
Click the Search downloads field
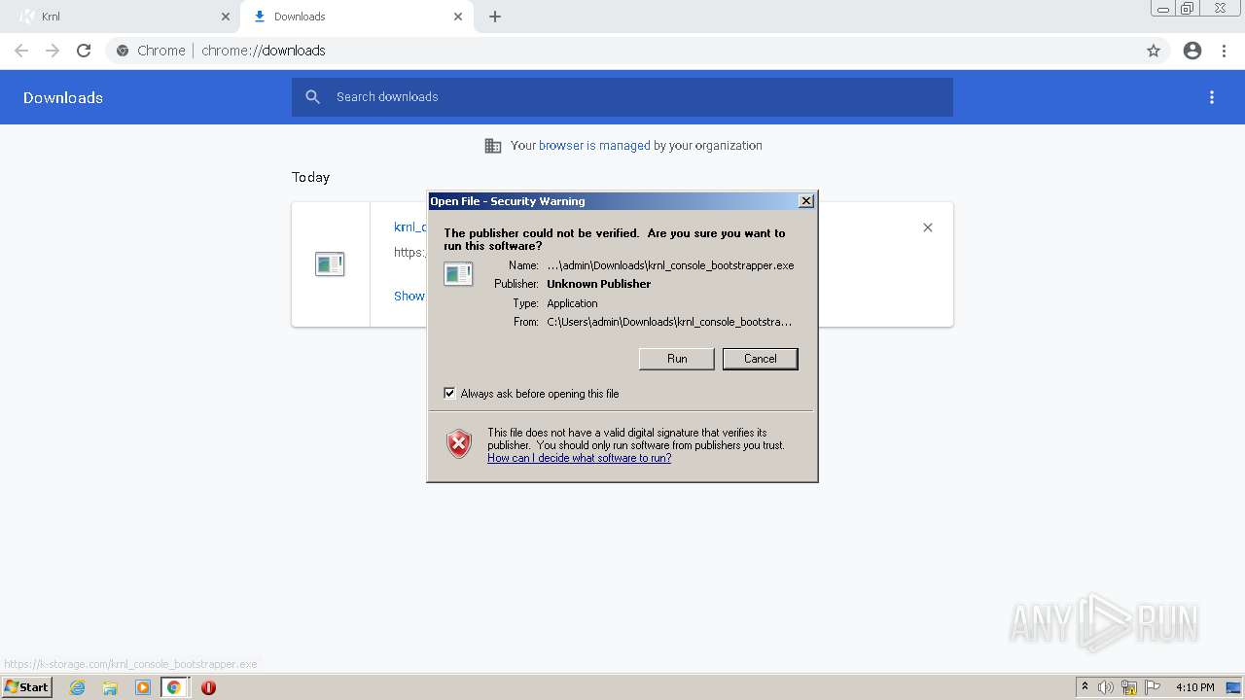(622, 97)
